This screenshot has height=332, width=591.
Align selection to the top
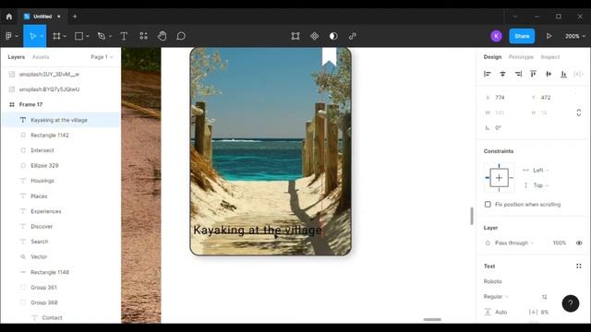[534, 74]
